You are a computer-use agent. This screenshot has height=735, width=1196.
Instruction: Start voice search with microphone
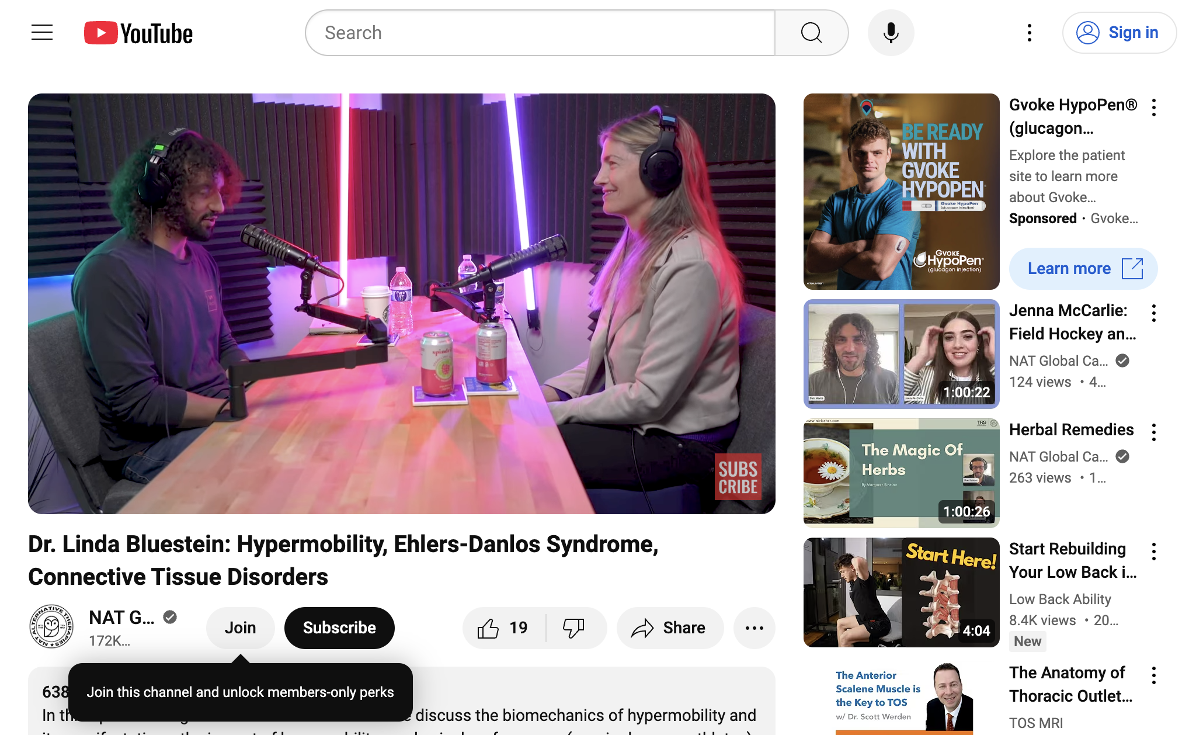tap(891, 33)
